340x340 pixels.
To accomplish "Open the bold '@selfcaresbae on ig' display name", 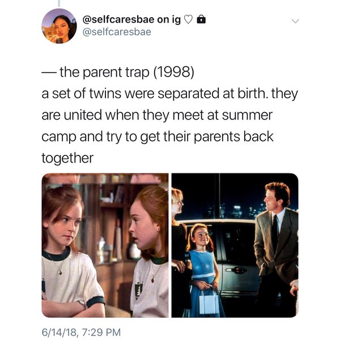I will click(131, 19).
